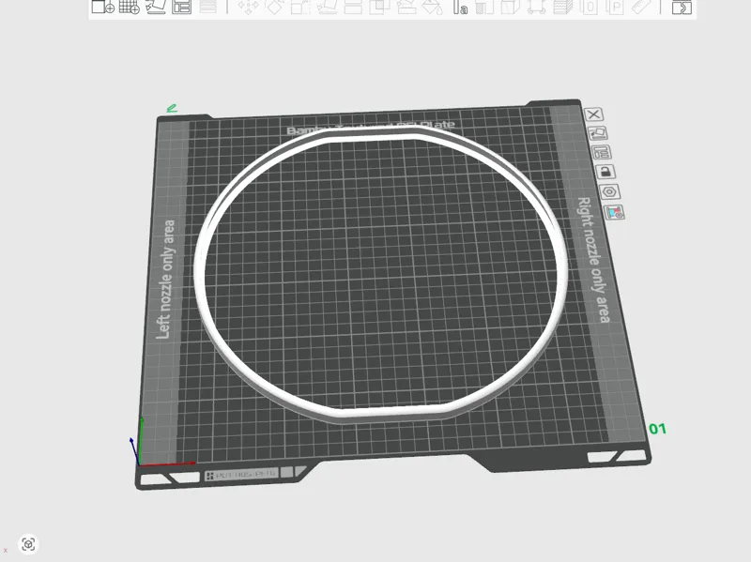
Task: Select the Text shape tool
Action: point(460,7)
